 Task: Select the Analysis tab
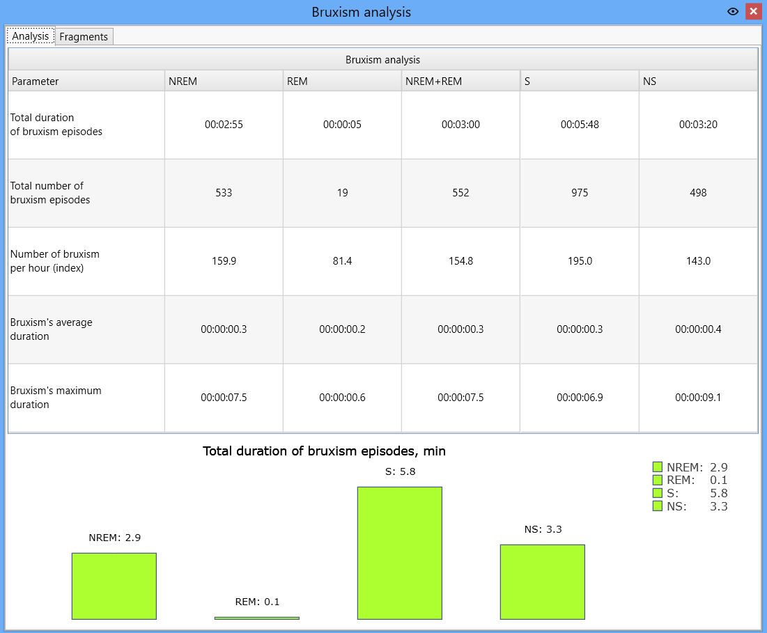pyautogui.click(x=31, y=36)
